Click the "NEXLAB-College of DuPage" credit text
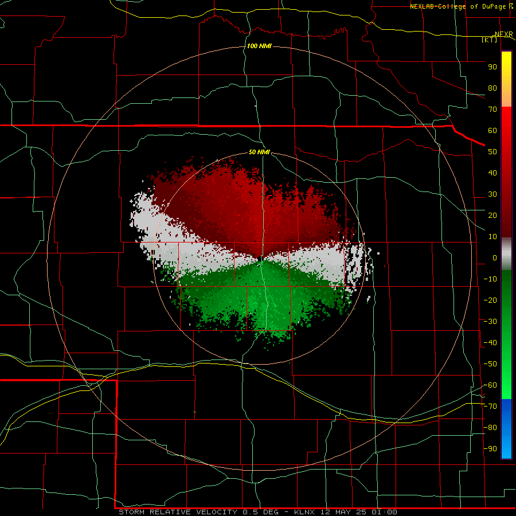The width and height of the screenshot is (516, 516). pyautogui.click(x=458, y=6)
